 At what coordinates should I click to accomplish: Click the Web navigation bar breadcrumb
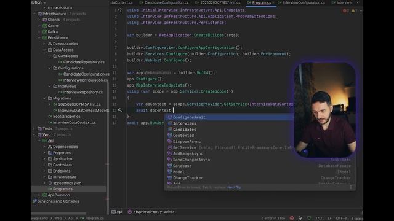coord(58,219)
